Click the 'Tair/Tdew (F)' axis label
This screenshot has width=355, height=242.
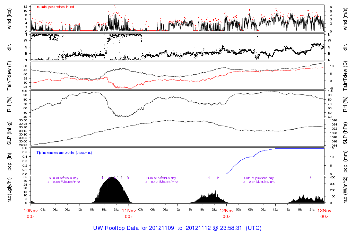click(x=9, y=76)
